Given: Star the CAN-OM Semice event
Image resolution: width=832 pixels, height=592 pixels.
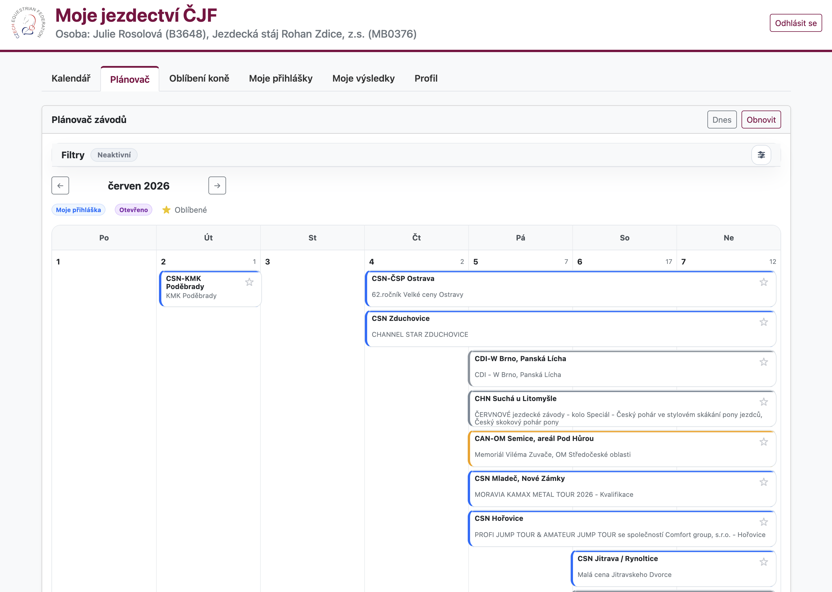Looking at the screenshot, I should click(763, 442).
